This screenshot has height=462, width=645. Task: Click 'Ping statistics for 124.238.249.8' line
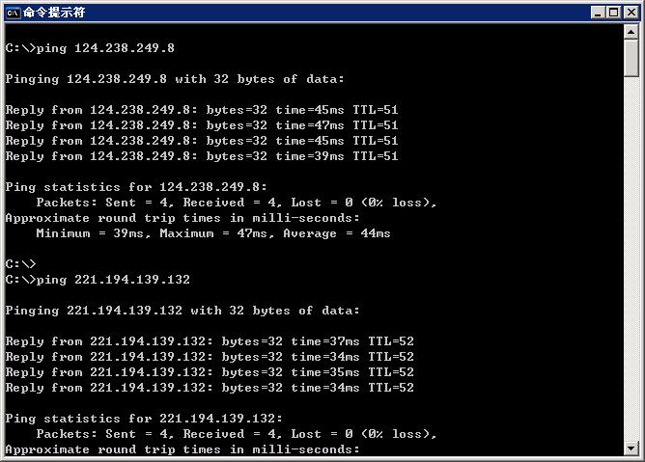click(136, 187)
